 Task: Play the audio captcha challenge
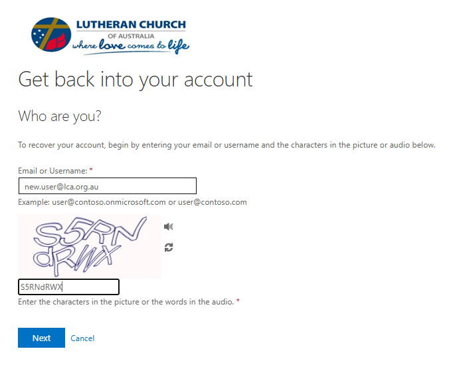point(169,227)
